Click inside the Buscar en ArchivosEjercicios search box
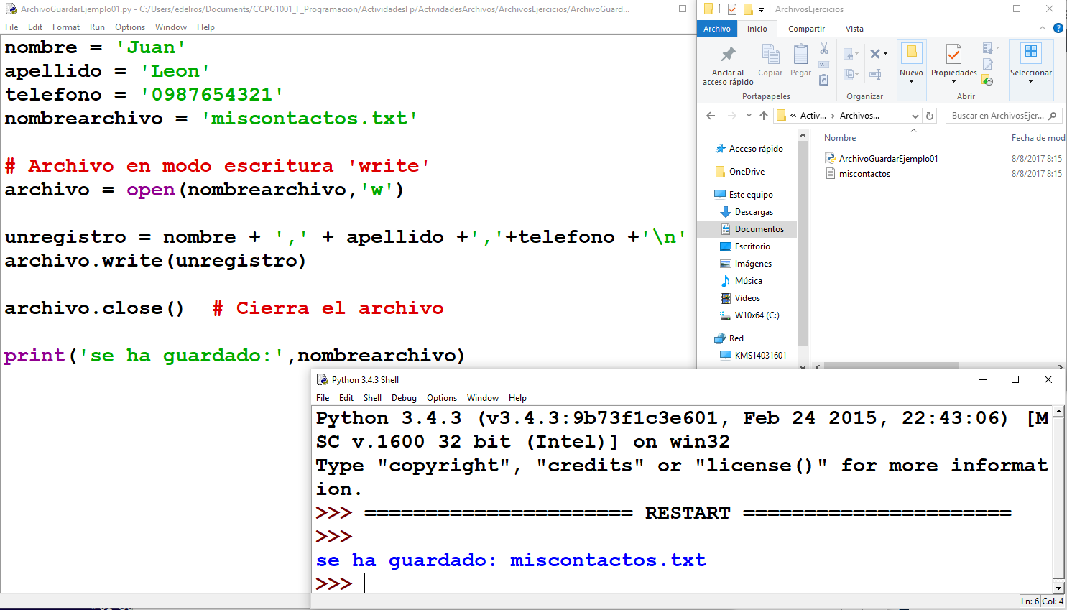The width and height of the screenshot is (1067, 610). click(x=992, y=116)
